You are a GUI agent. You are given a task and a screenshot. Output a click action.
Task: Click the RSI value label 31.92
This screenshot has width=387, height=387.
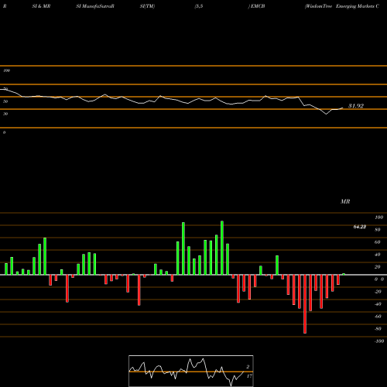[x=356, y=106]
